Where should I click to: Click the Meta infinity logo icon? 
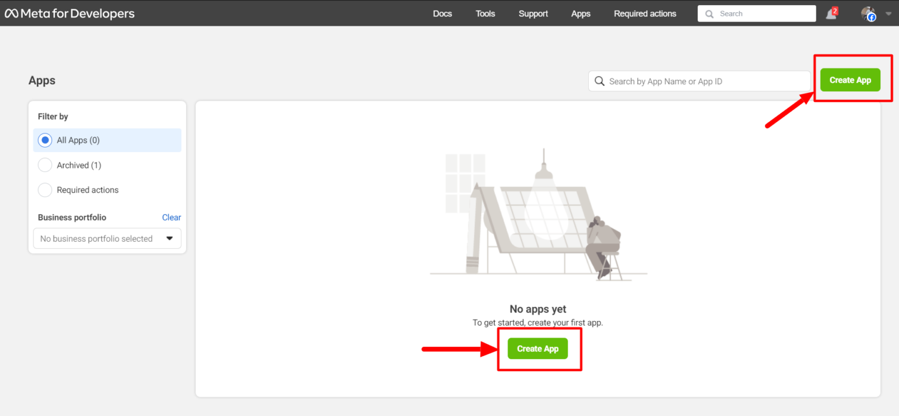click(x=11, y=12)
